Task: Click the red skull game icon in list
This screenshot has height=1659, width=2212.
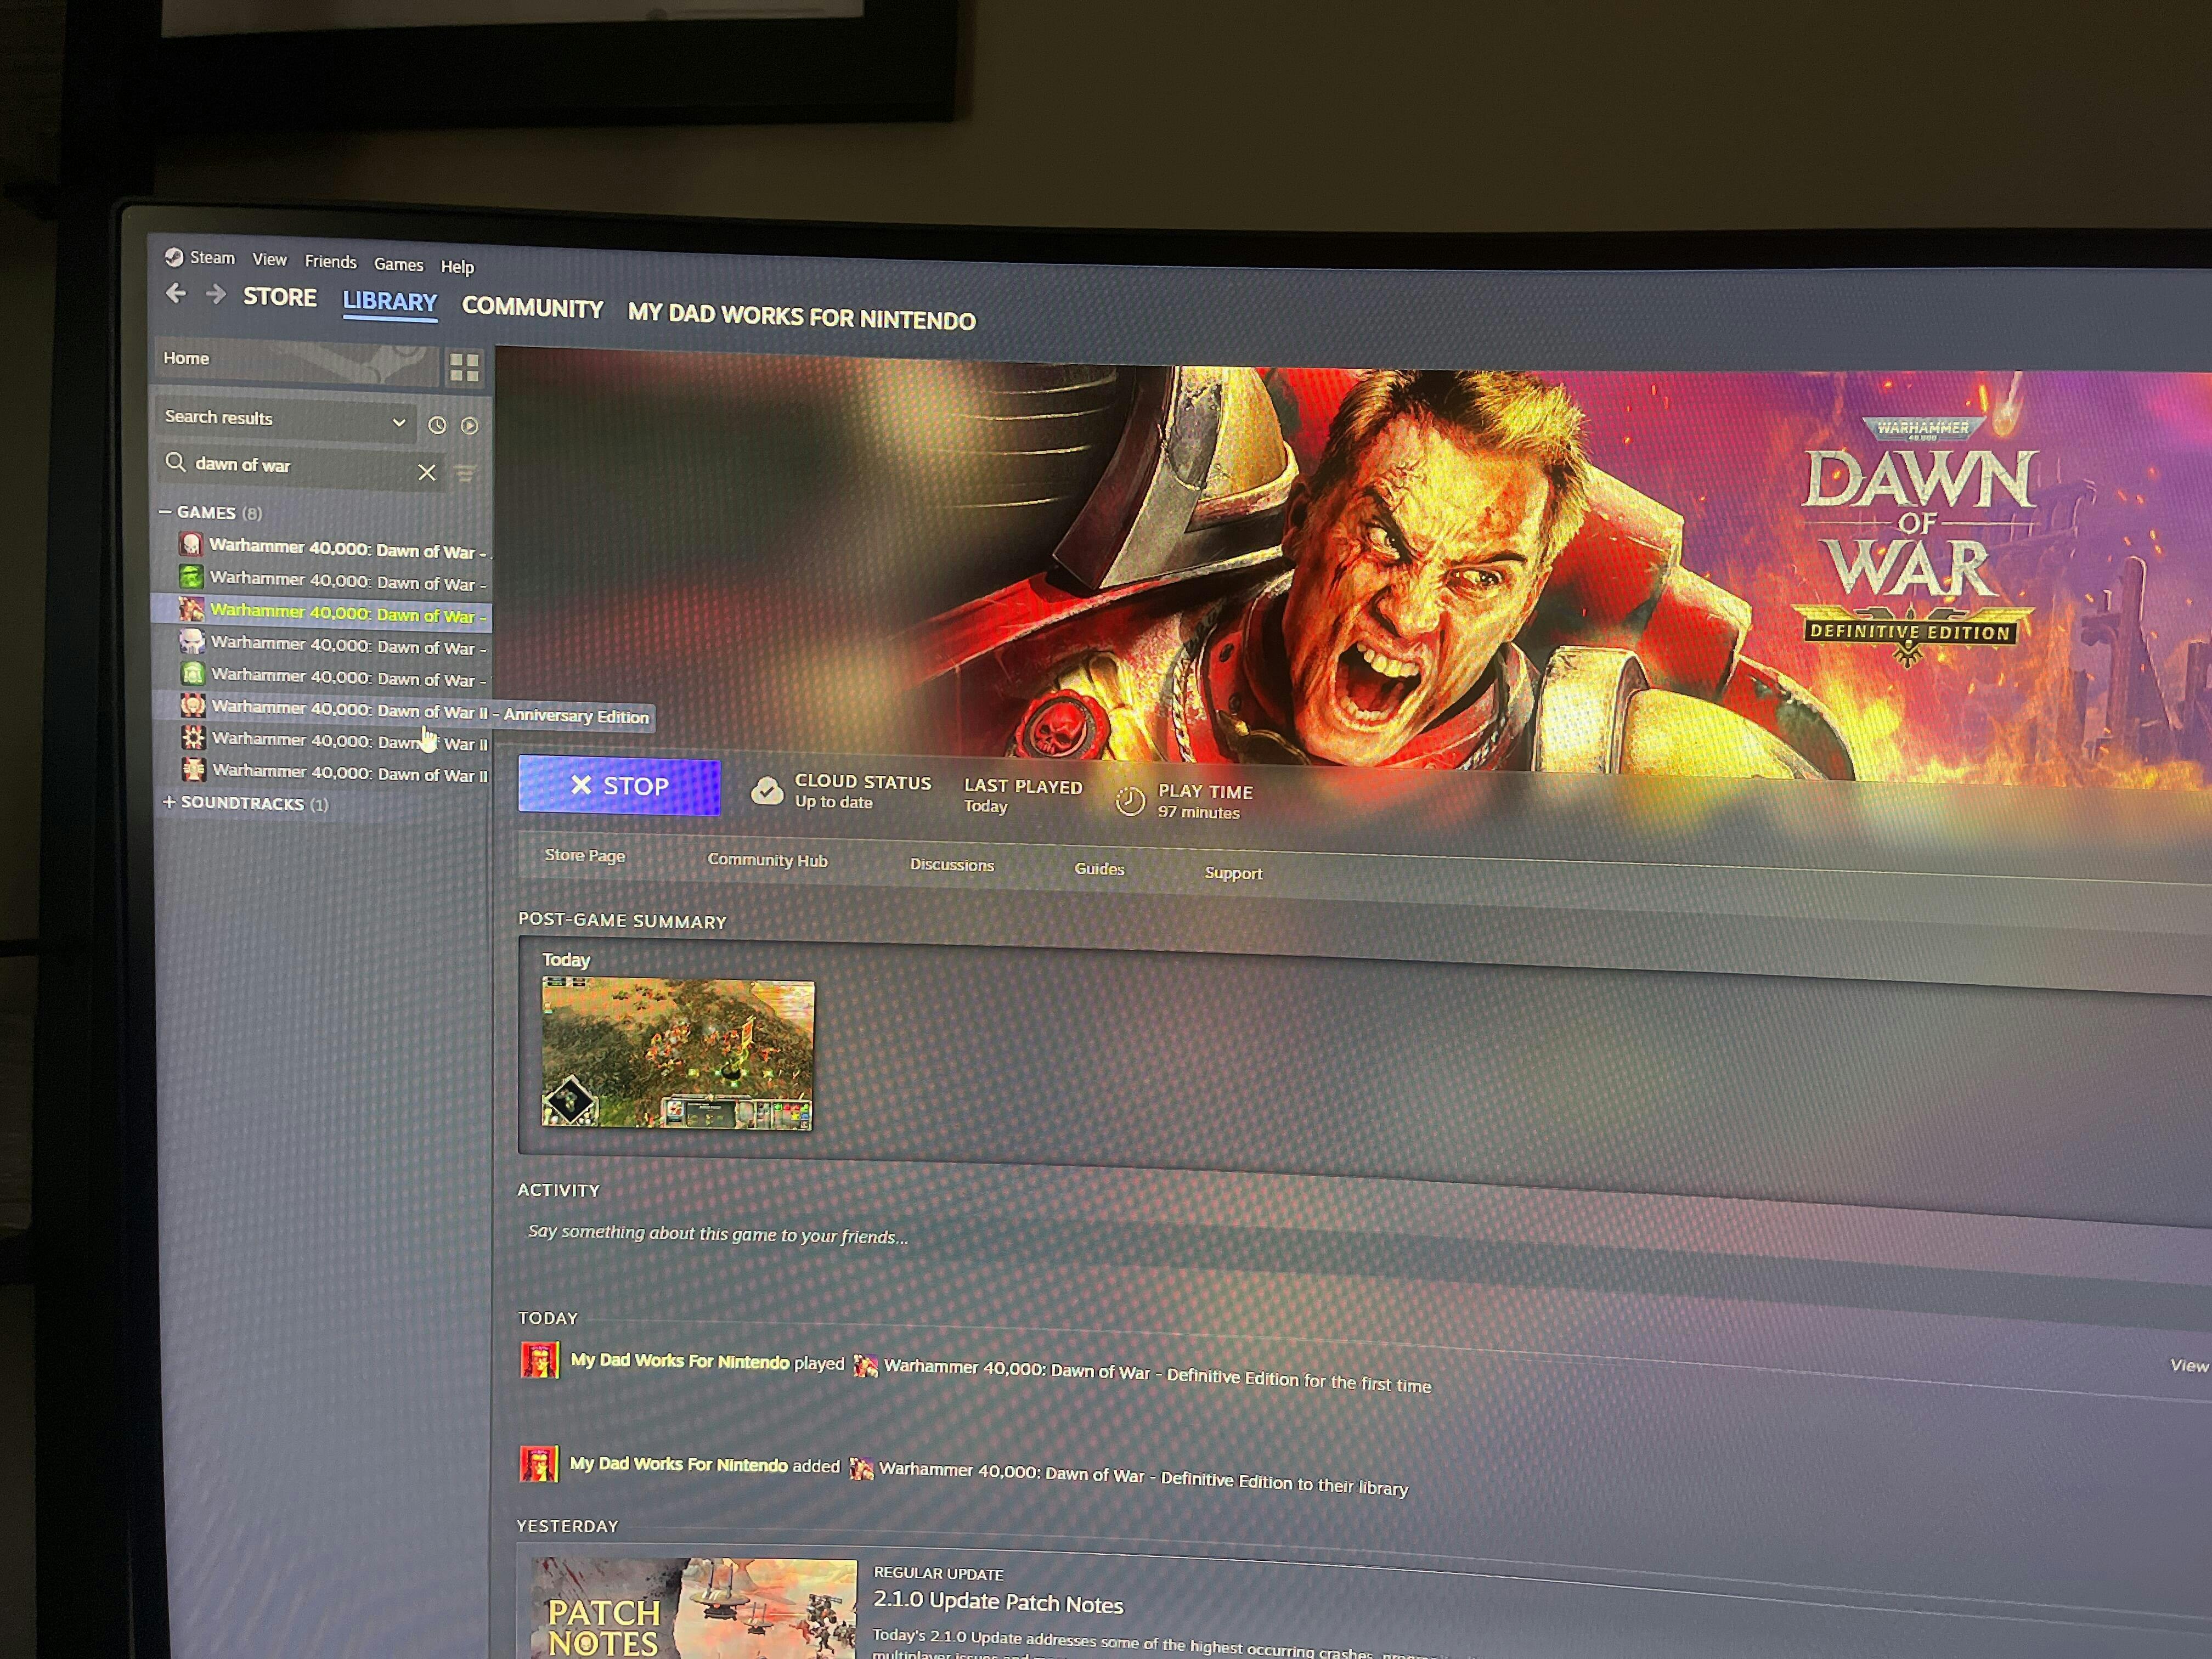Action: 190,545
